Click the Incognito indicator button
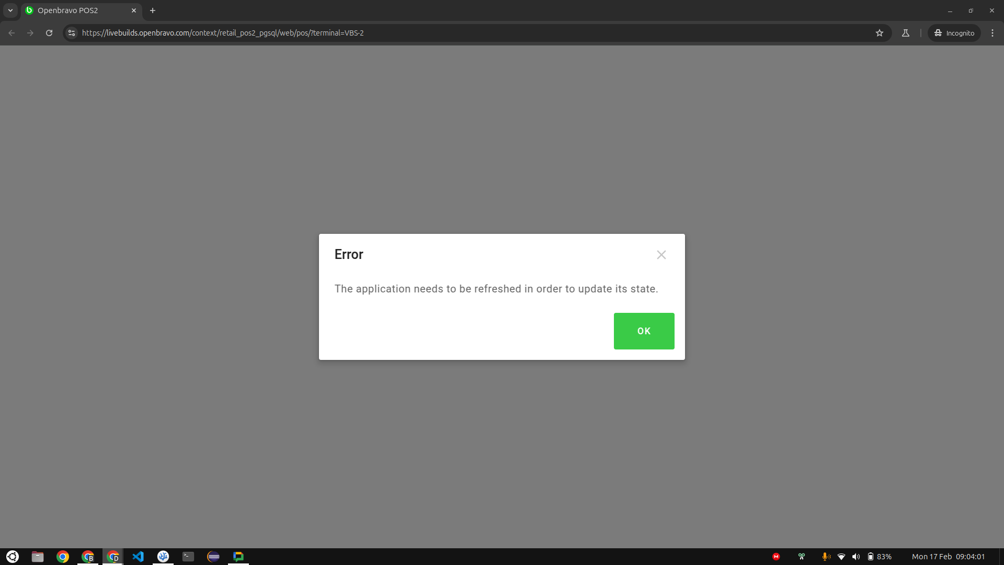1004x565 pixels. click(954, 33)
